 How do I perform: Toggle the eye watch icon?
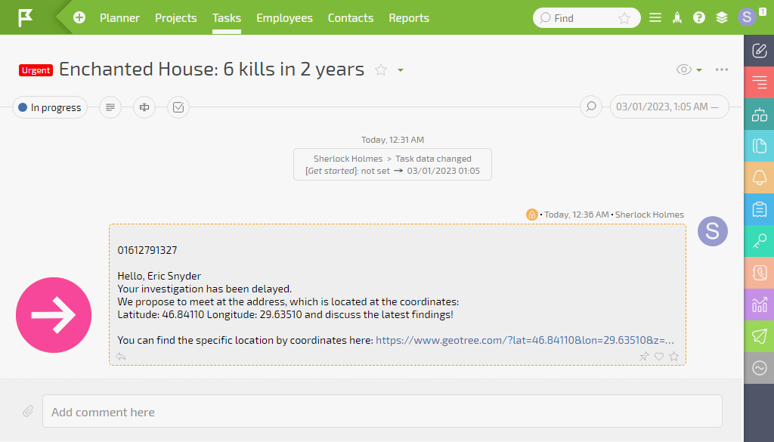click(683, 70)
